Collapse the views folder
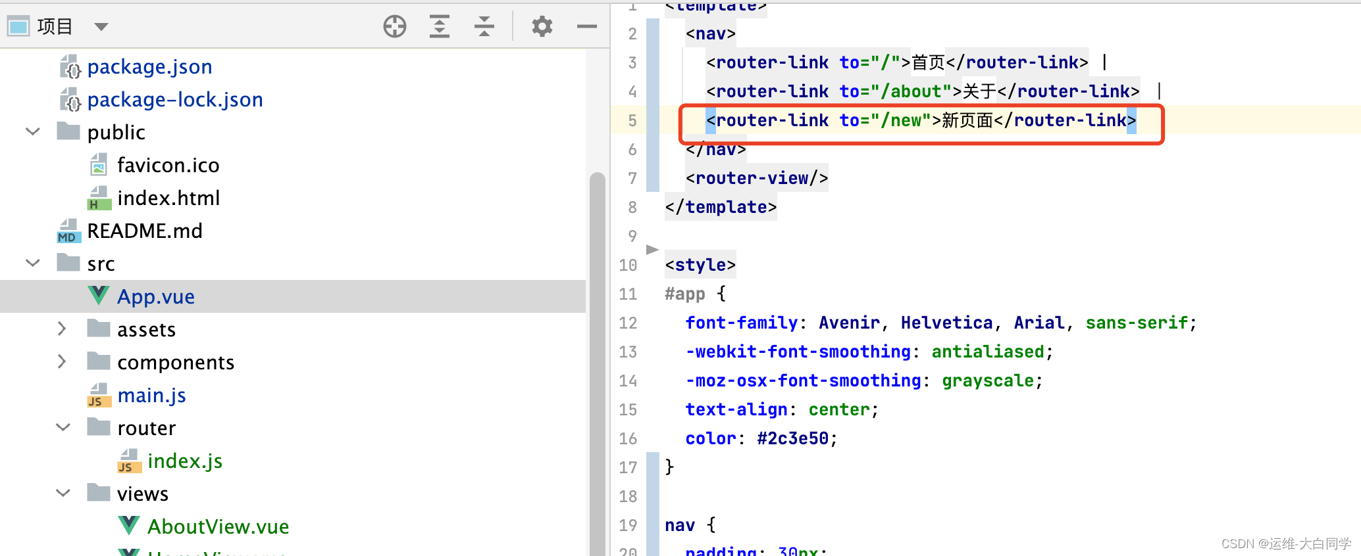 tap(63, 493)
